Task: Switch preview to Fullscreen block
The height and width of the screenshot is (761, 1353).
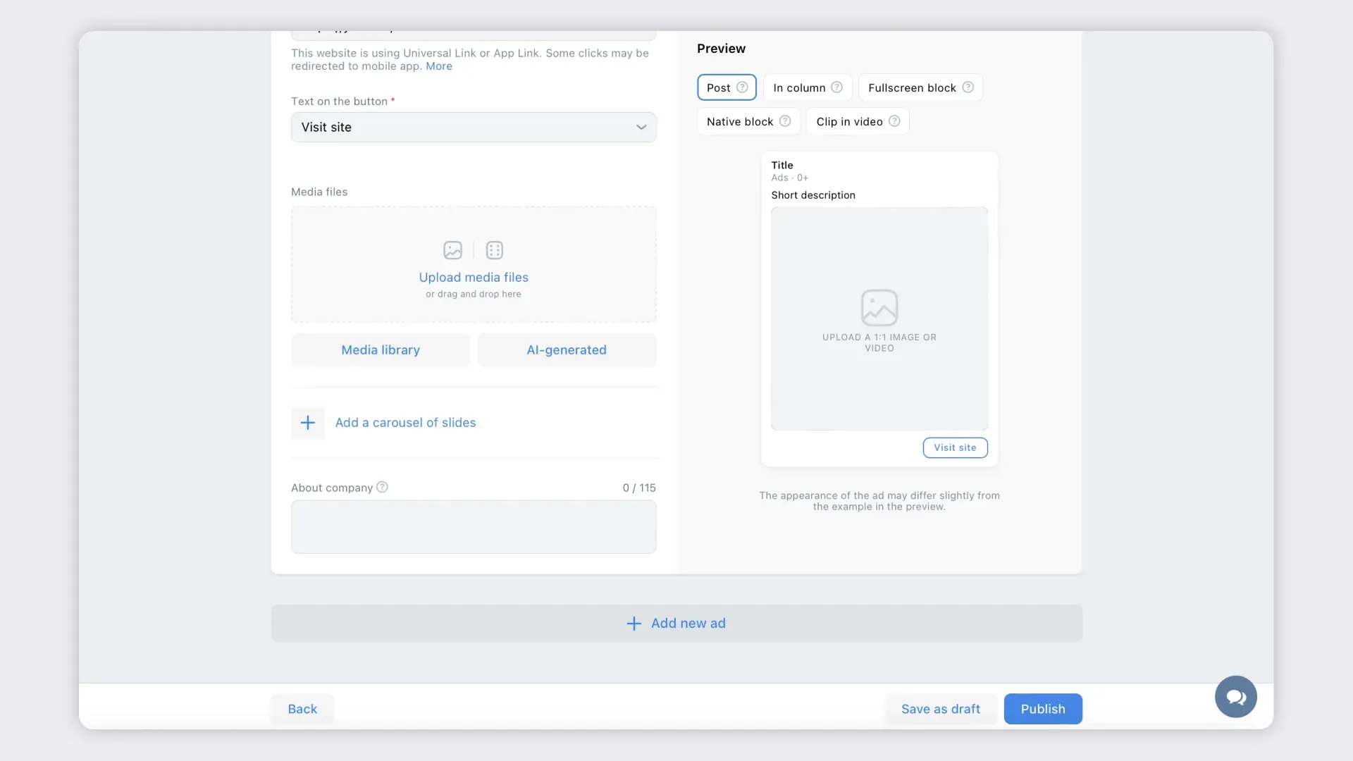Action: point(911,87)
